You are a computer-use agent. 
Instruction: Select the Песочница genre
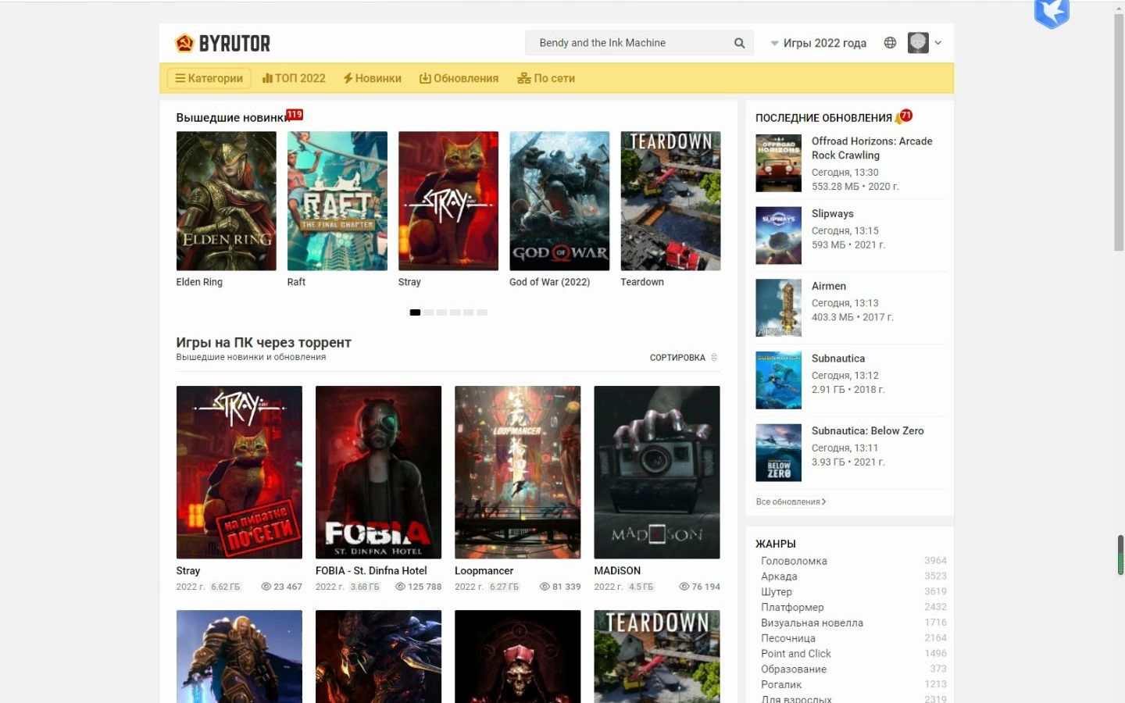788,638
